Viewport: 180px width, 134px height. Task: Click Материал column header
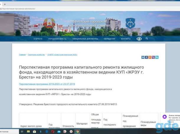click(82, 124)
